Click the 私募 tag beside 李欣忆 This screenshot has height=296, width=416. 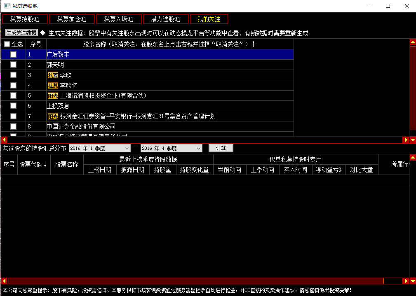(53, 86)
